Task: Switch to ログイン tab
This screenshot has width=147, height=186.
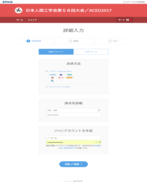Action: pyautogui.click(x=91, y=52)
